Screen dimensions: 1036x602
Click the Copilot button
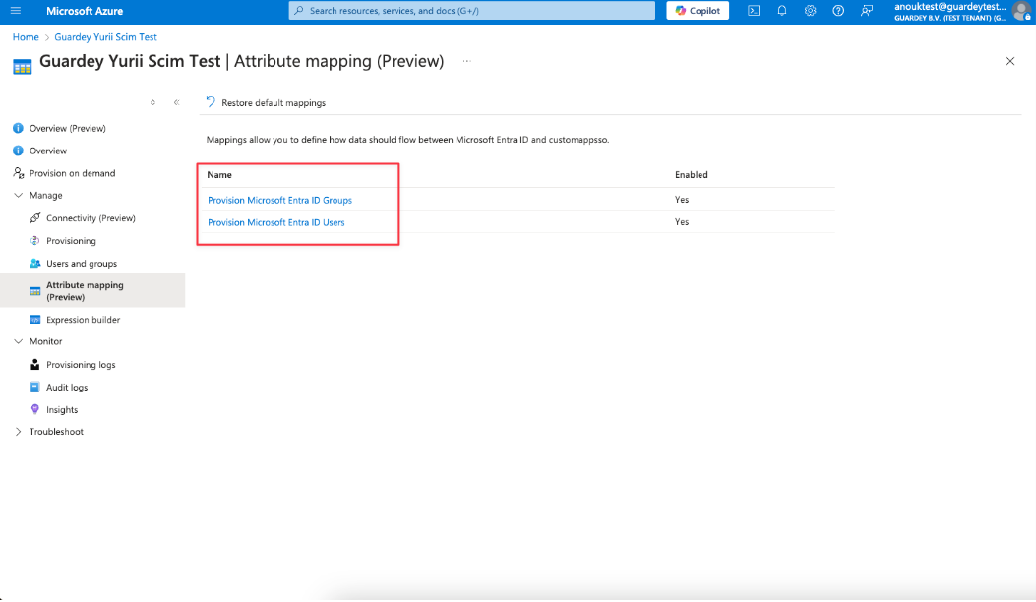pos(698,11)
